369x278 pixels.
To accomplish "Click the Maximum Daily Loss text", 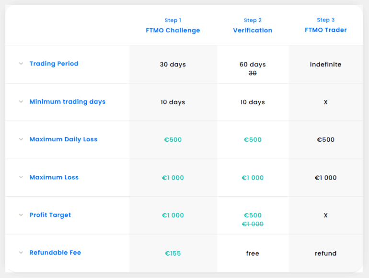I will click(x=63, y=139).
